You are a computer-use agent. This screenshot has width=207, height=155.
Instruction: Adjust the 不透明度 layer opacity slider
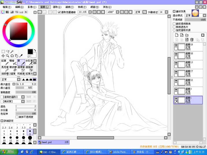click(195, 20)
